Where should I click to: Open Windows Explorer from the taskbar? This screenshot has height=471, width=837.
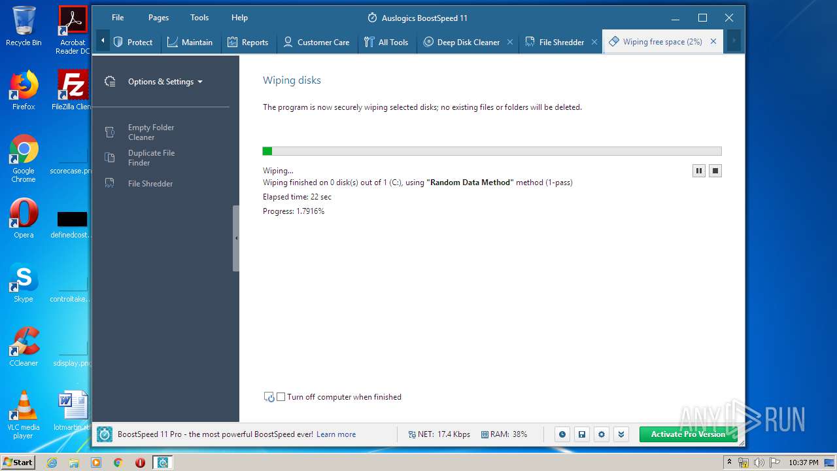pyautogui.click(x=74, y=462)
